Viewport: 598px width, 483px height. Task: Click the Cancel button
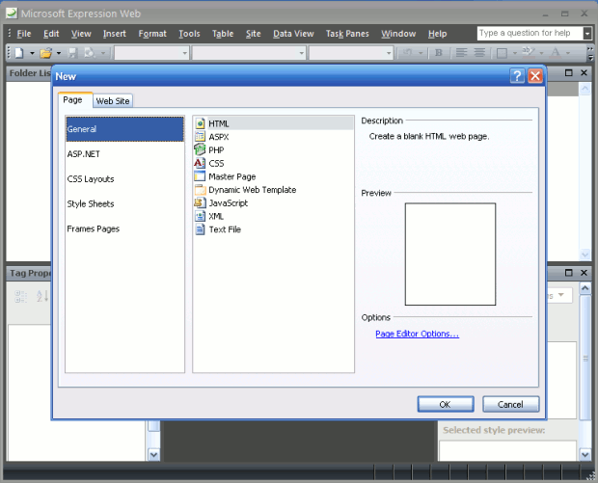[x=510, y=404]
